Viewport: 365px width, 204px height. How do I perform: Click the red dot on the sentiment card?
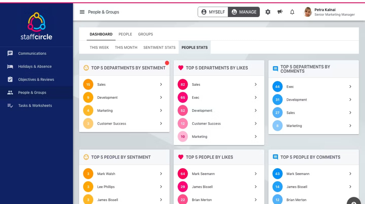point(167,63)
